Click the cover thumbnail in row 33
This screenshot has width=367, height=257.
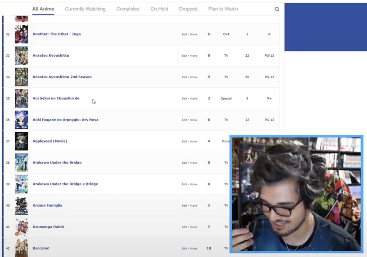tap(21, 56)
